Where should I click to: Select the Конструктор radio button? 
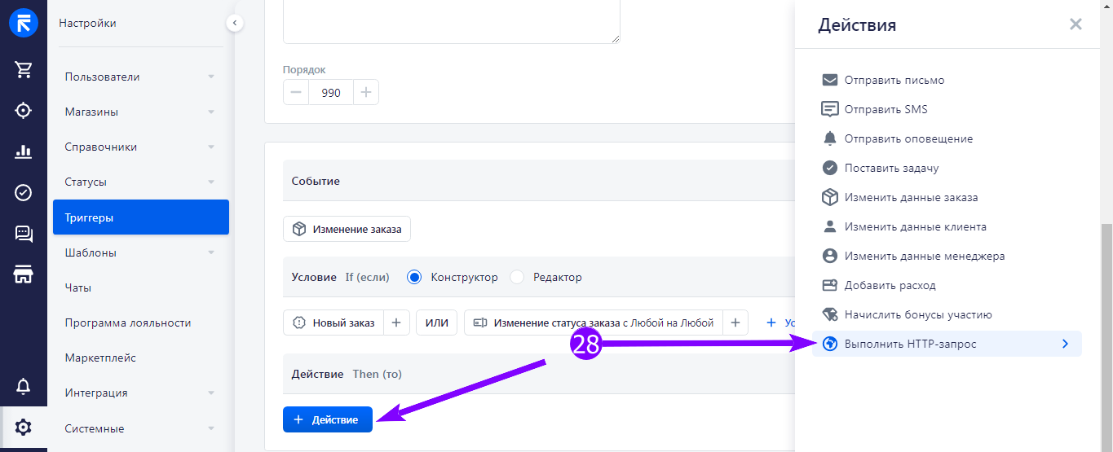pos(414,277)
